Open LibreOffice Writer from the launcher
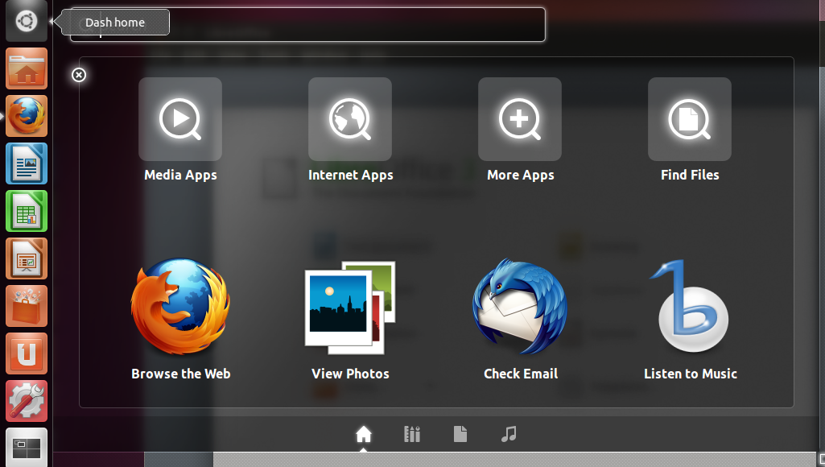The image size is (825, 467). click(27, 164)
